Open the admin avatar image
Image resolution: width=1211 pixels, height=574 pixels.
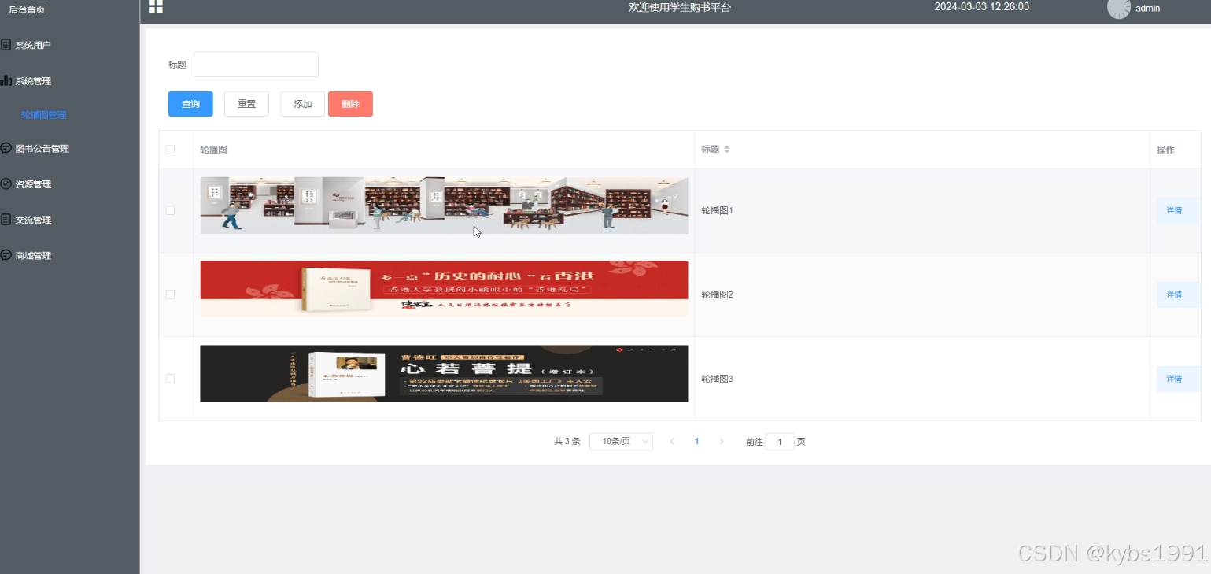click(1118, 8)
